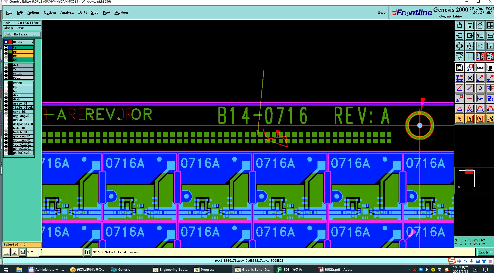Select the feature selection filter icon
Image resolution: width=494 pixels, height=273 pixels.
click(460, 68)
